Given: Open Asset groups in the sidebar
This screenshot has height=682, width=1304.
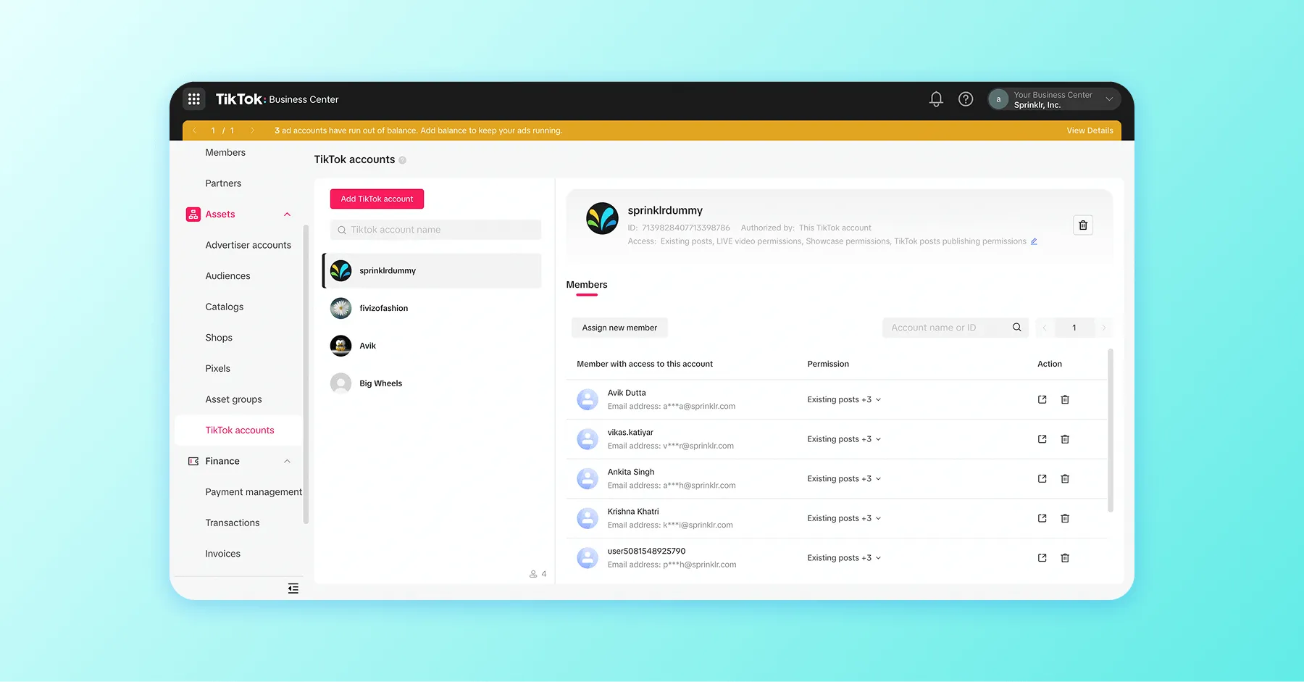Looking at the screenshot, I should coord(233,399).
